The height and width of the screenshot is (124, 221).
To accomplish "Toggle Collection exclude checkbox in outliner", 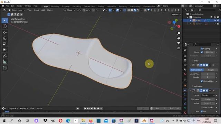I will [x=211, y=17].
